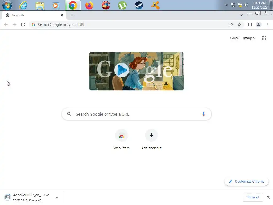Show the clock and date

[x=259, y=5]
